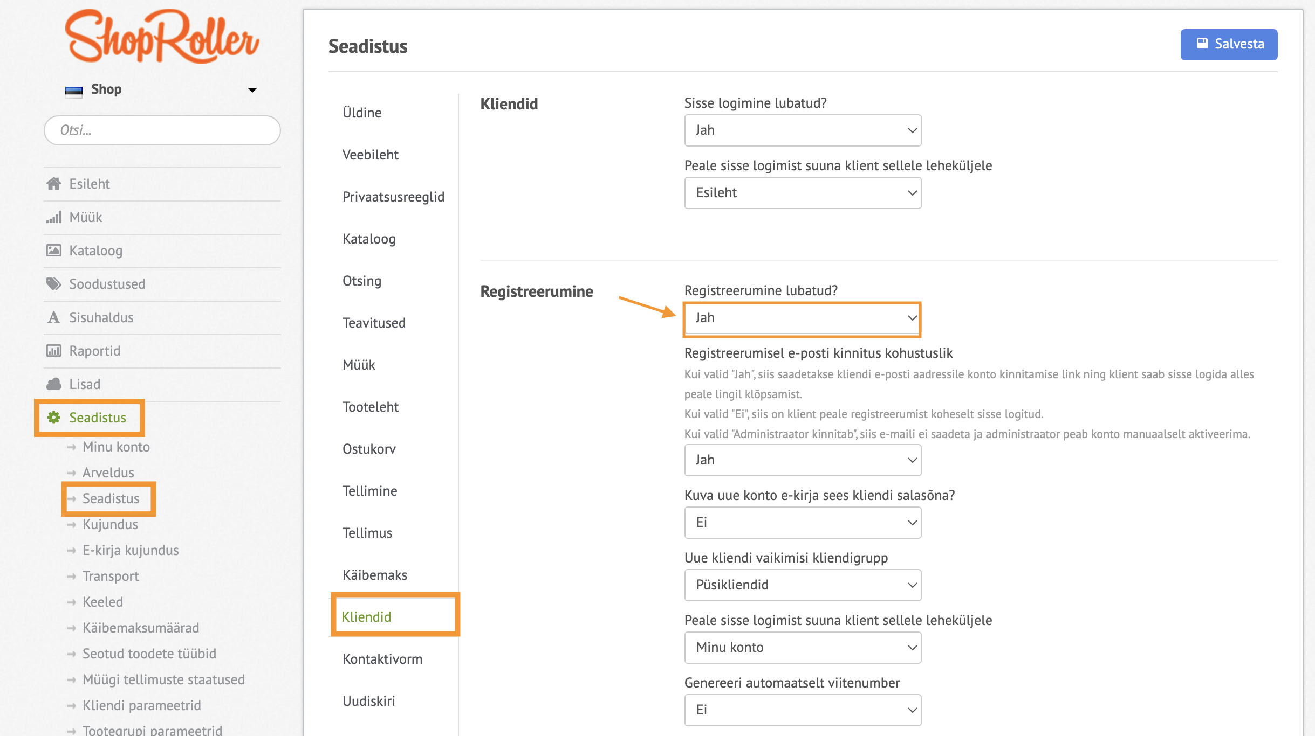Click the Salvesta save button

pos(1229,44)
